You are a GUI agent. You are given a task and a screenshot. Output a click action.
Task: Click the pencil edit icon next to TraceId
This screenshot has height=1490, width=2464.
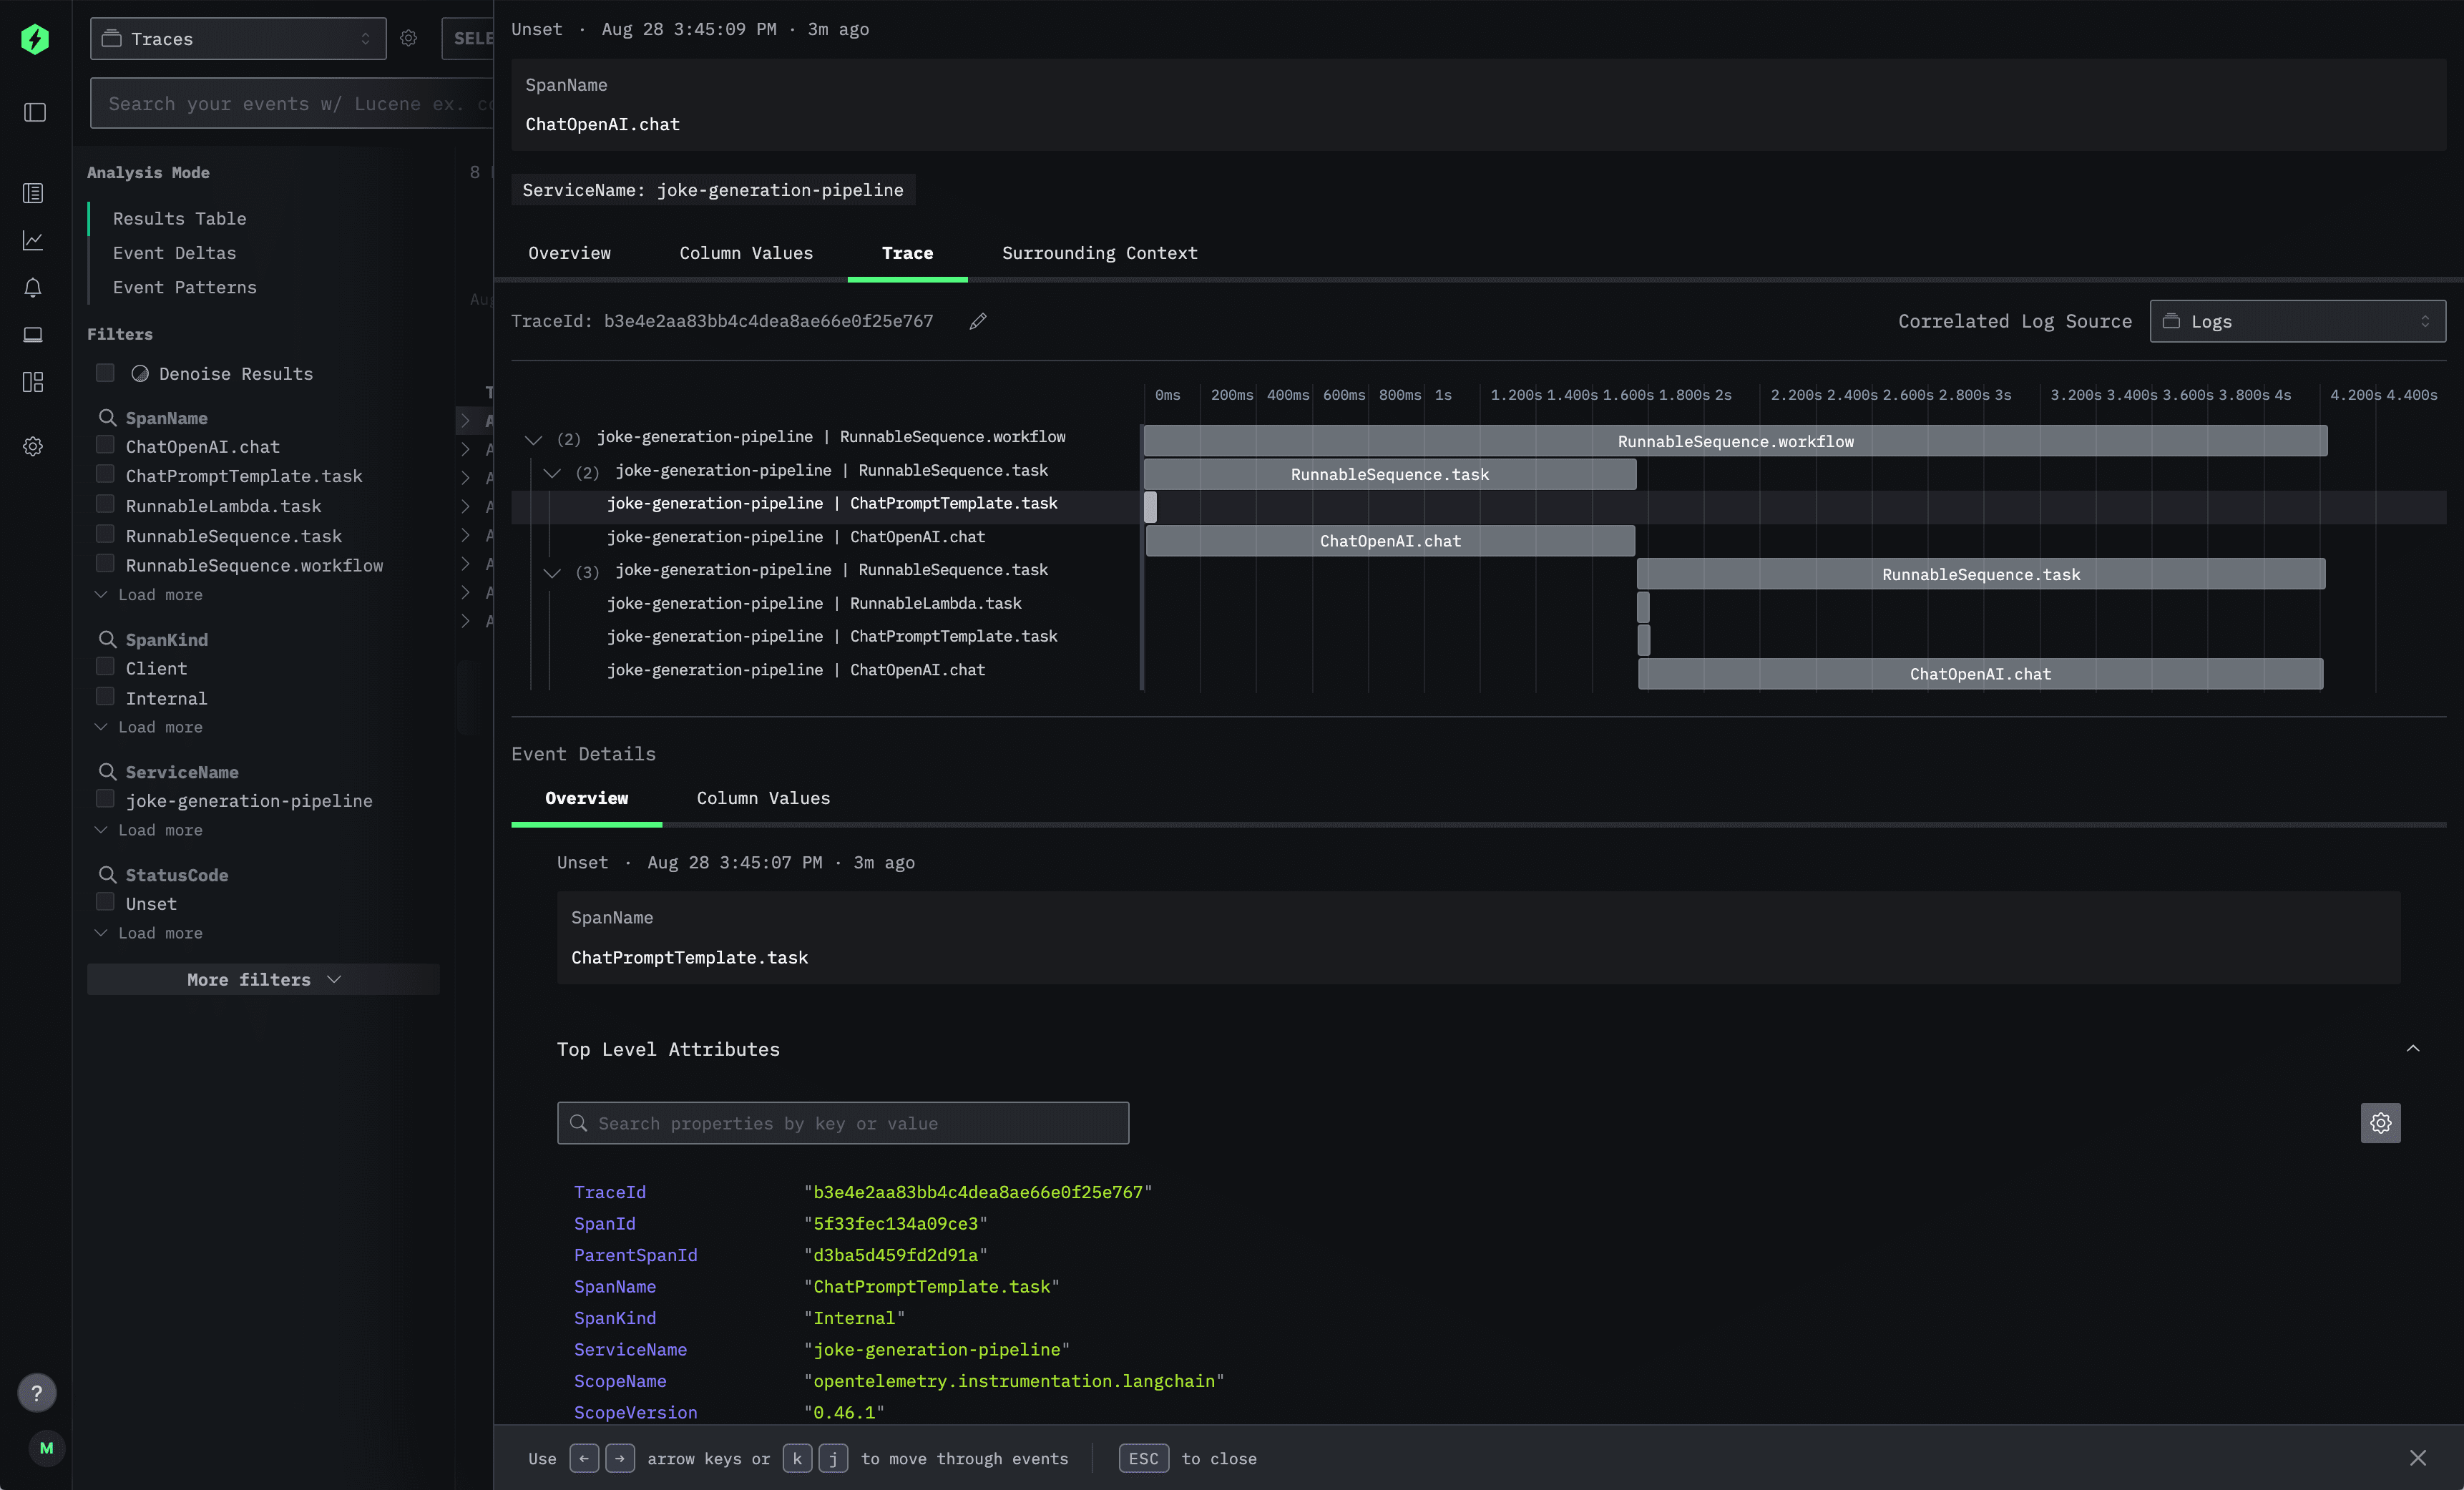977,321
